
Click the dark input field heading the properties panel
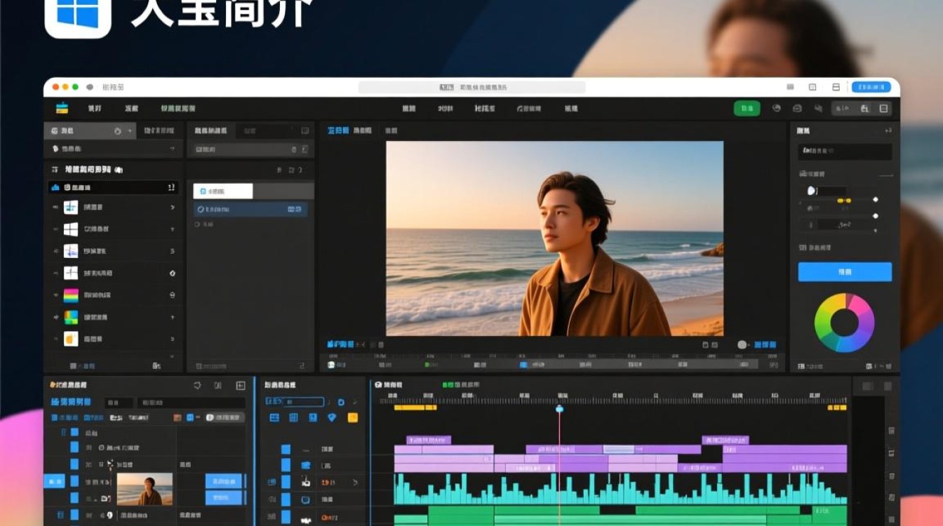pyautogui.click(x=845, y=151)
